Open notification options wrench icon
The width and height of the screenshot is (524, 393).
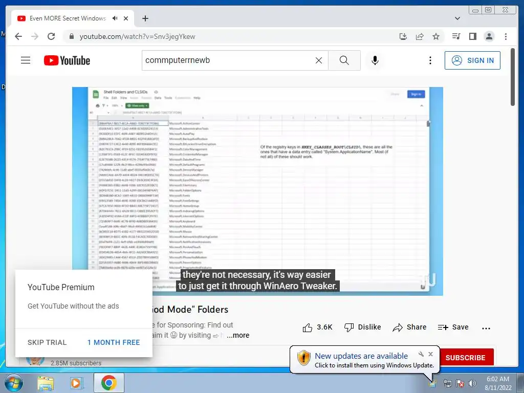pos(421,354)
